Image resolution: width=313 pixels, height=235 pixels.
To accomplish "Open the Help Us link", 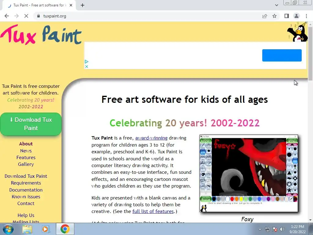I will pos(26,215).
